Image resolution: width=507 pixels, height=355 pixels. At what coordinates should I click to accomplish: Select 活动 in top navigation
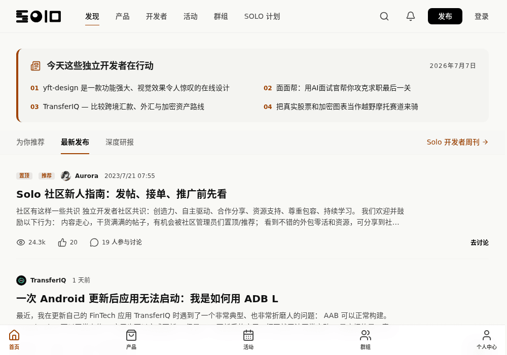(x=191, y=17)
